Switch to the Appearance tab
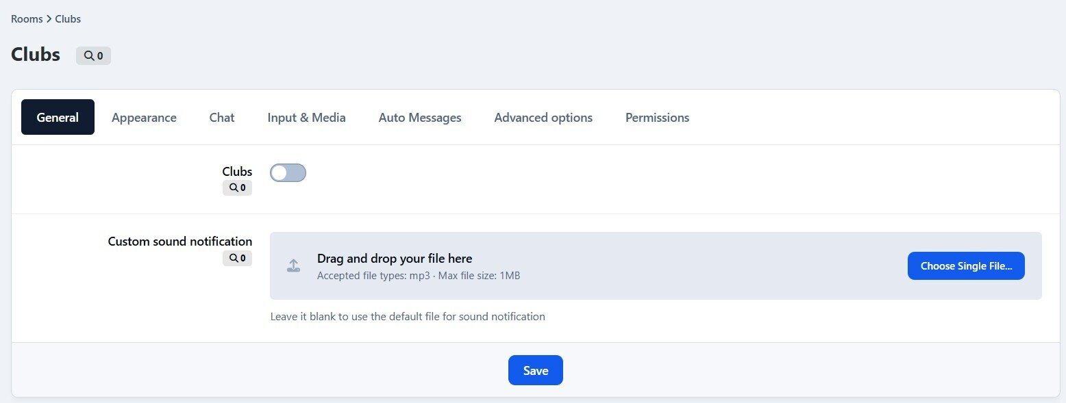 click(x=144, y=118)
